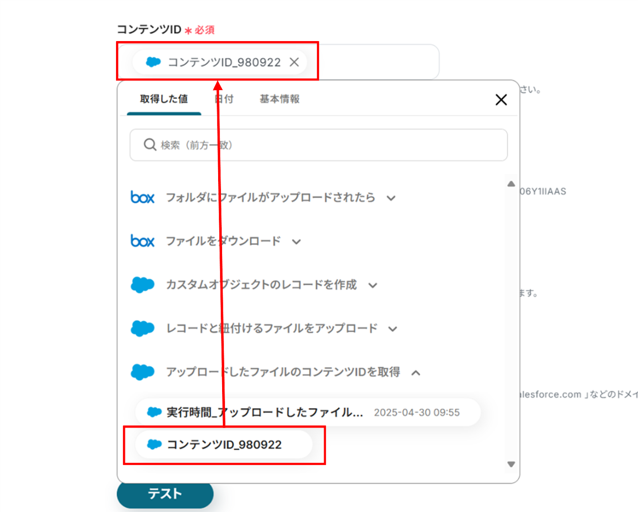Click Salesforce cloud icon in コンテンツID field chip
Viewport: 638px width, 512px height.
[153, 62]
